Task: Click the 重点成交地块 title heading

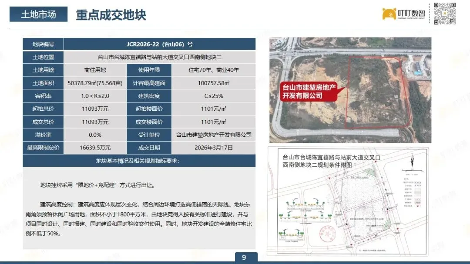Action: click(x=112, y=14)
